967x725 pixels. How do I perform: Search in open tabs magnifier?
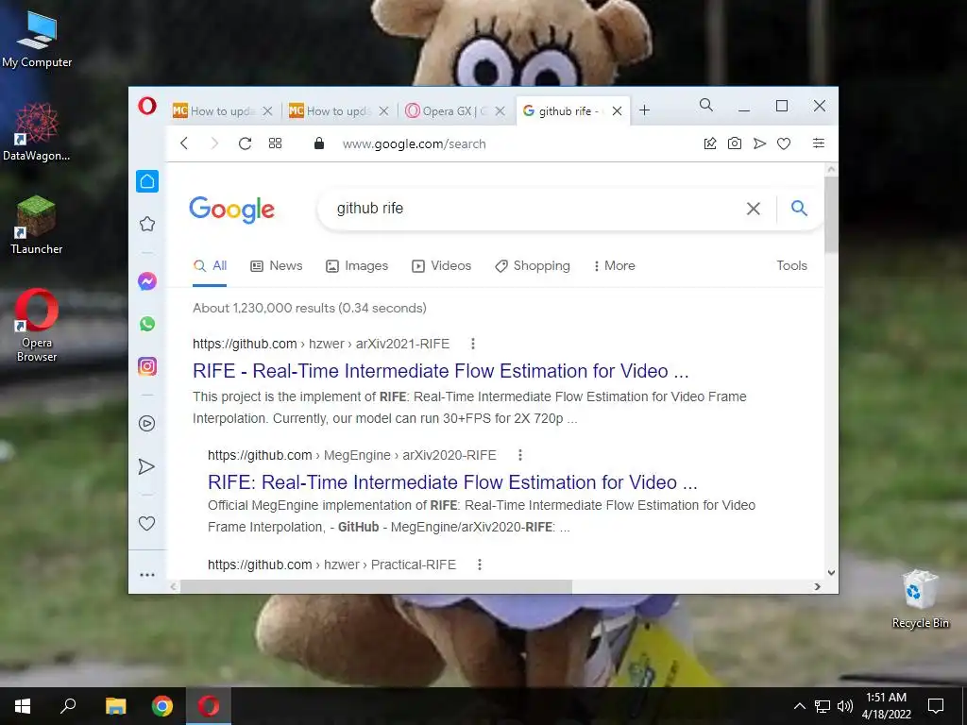point(706,106)
